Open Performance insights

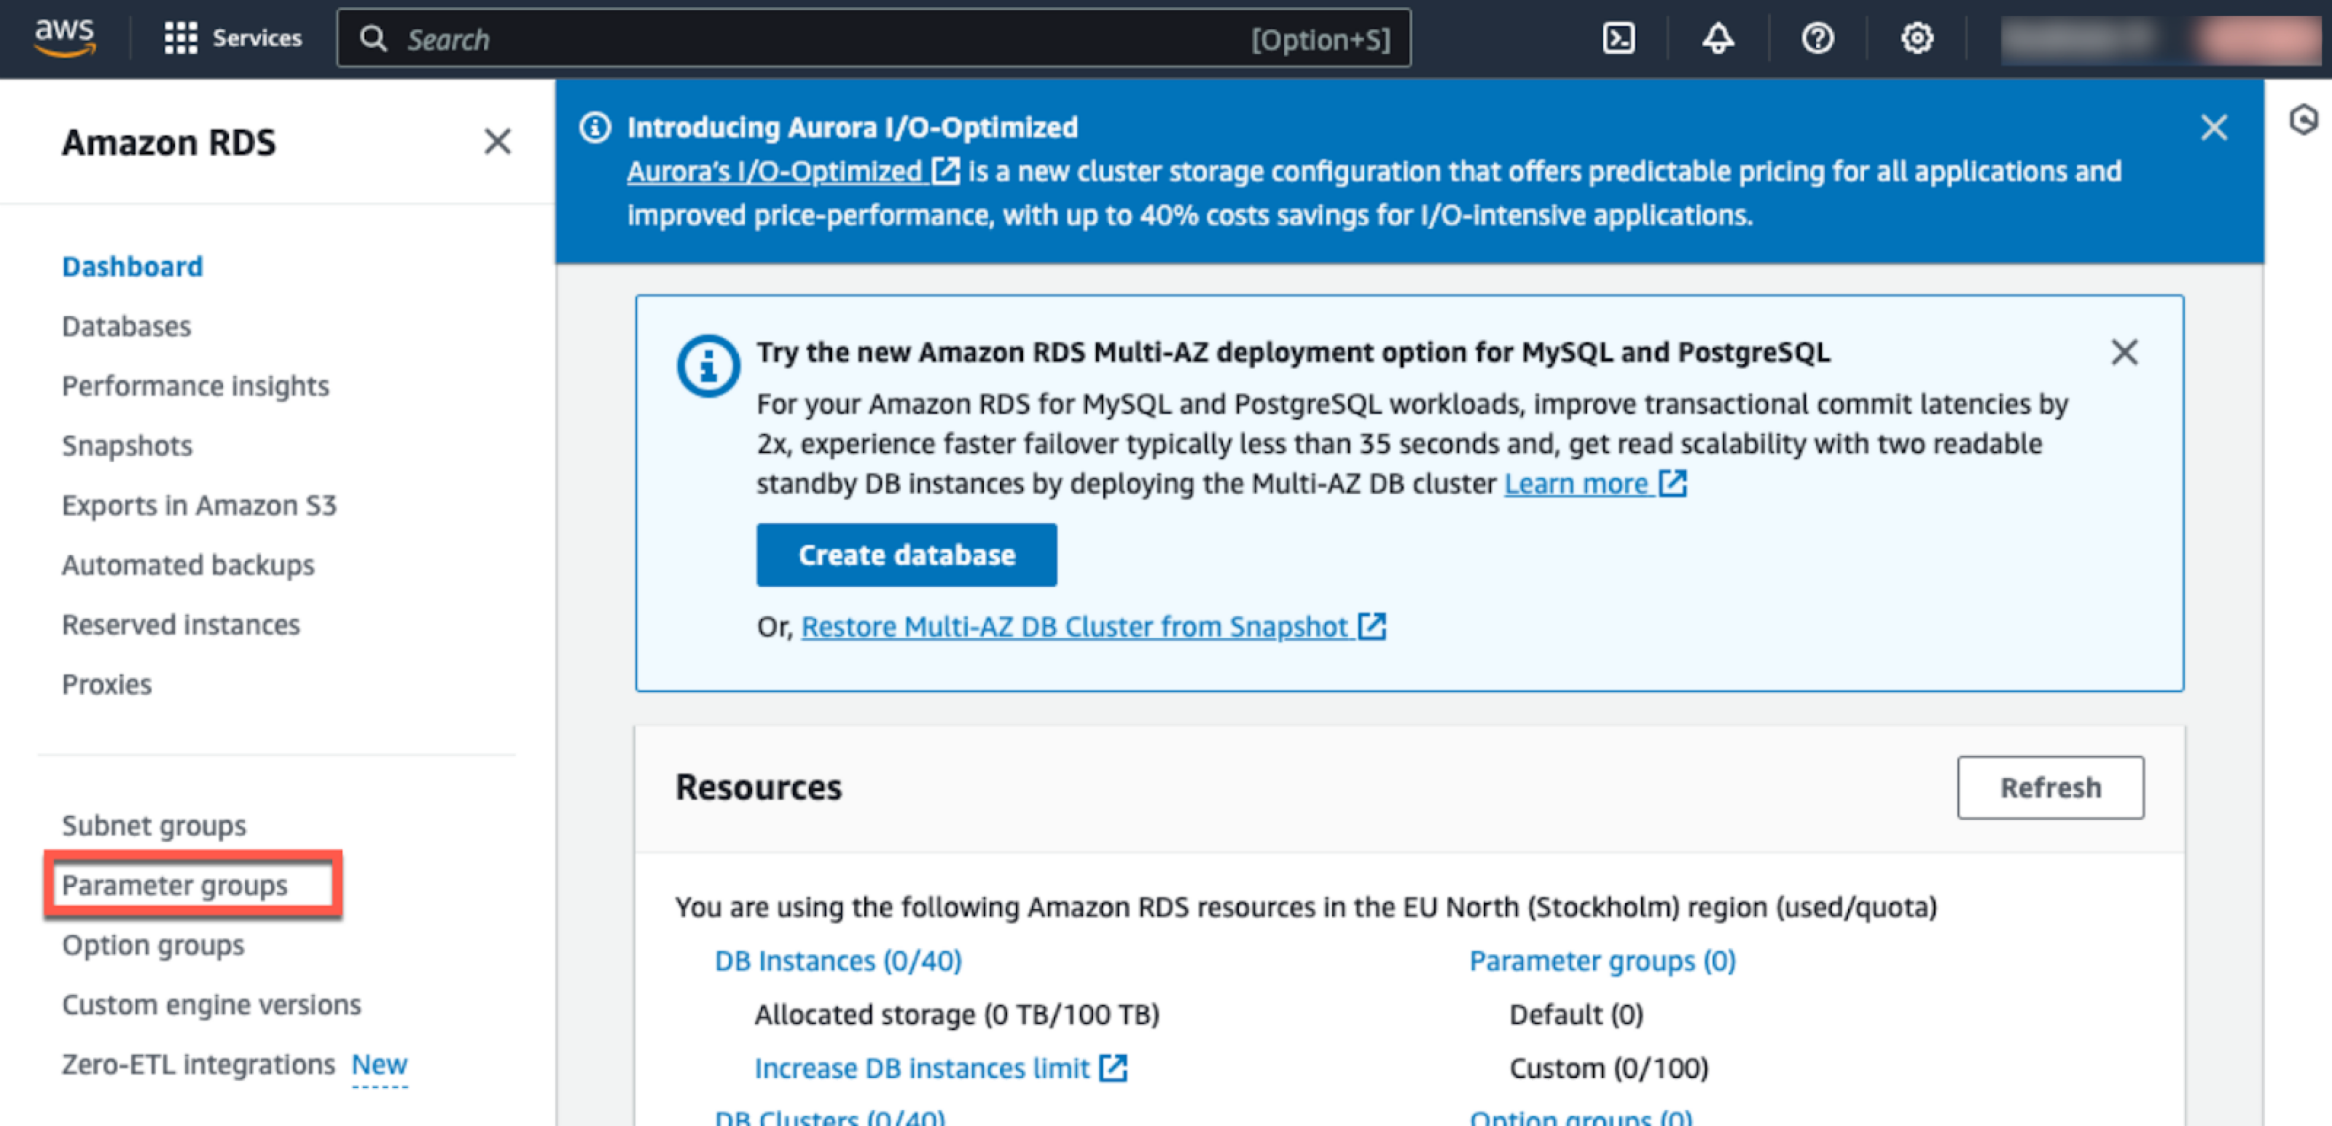(x=195, y=386)
